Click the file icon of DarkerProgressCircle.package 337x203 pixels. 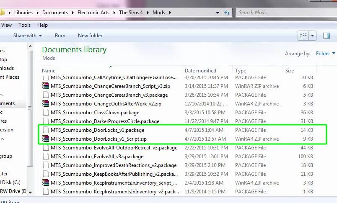coord(46,121)
